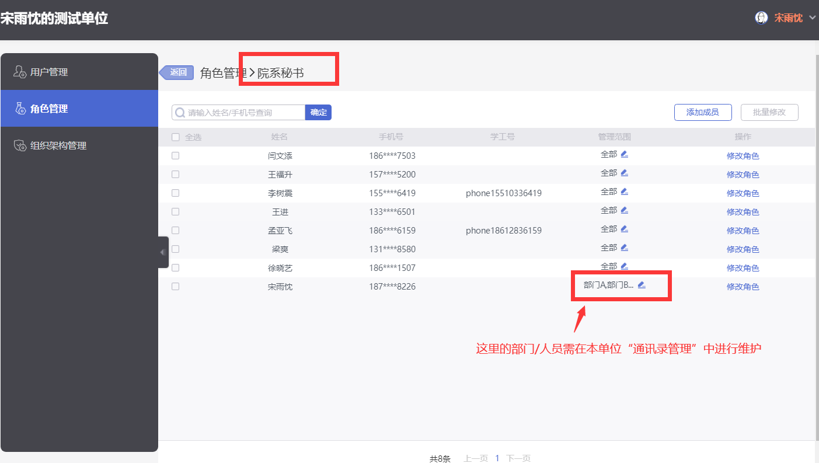The width and height of the screenshot is (819, 463).
Task: Click 修改角色 for 徐晓艺
Action: point(743,268)
